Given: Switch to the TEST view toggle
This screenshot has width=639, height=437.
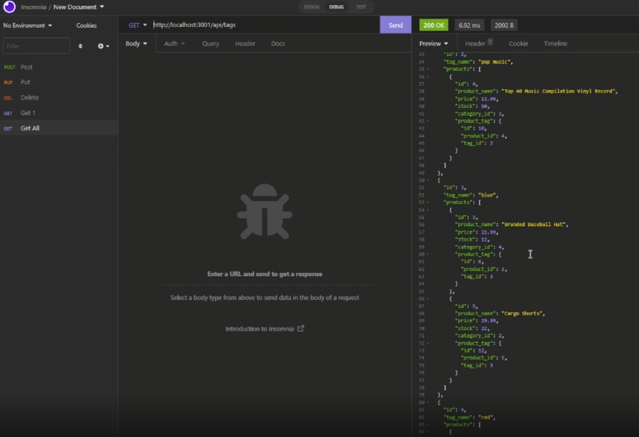Looking at the screenshot, I should pyautogui.click(x=361, y=7).
